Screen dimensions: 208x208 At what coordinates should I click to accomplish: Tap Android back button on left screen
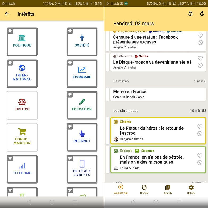point(29,202)
